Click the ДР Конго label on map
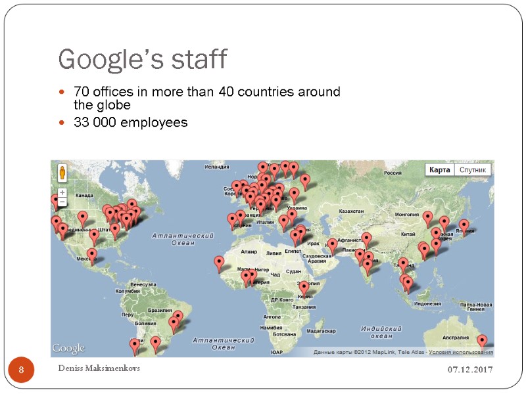526x394 pixels. pos(282,300)
